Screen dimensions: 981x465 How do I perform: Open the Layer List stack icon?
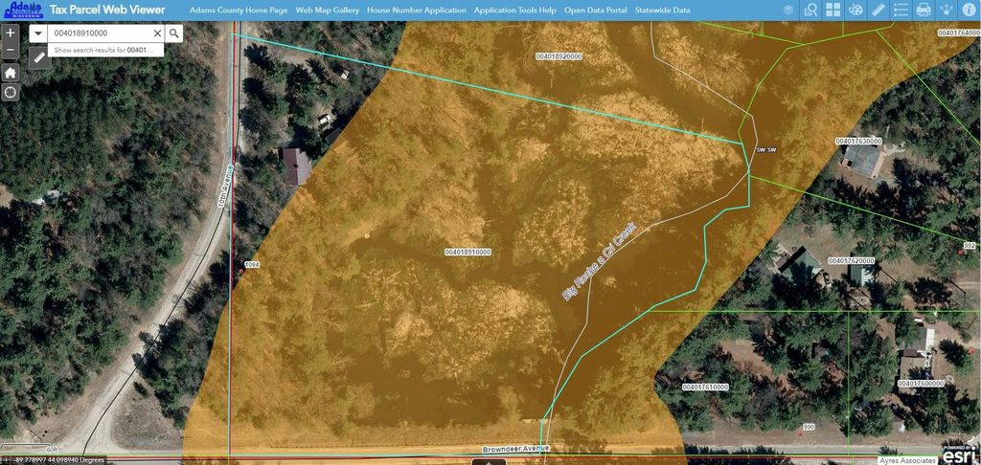[x=787, y=11]
